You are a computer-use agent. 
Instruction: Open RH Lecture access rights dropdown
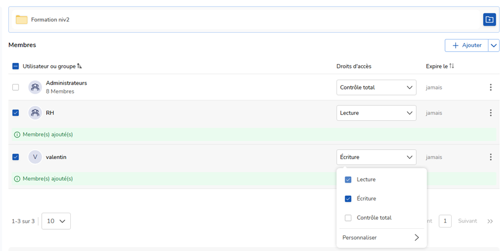(x=376, y=113)
